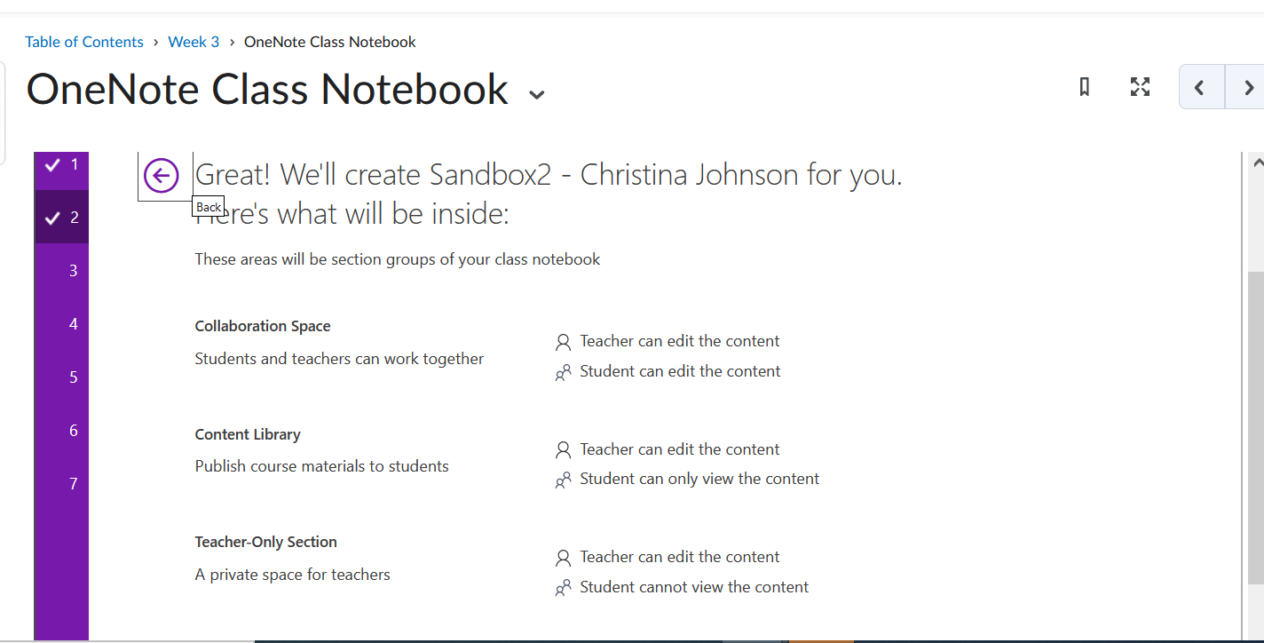Screen dimensions: 1264x643
Task: Enter fullscreen mode with the expand icon
Action: [x=1140, y=87]
